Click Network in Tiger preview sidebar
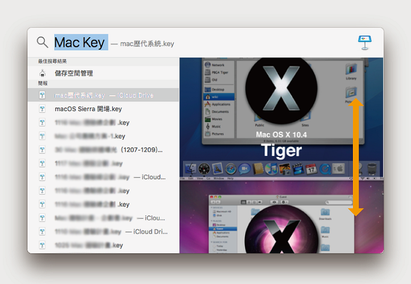 point(218,65)
